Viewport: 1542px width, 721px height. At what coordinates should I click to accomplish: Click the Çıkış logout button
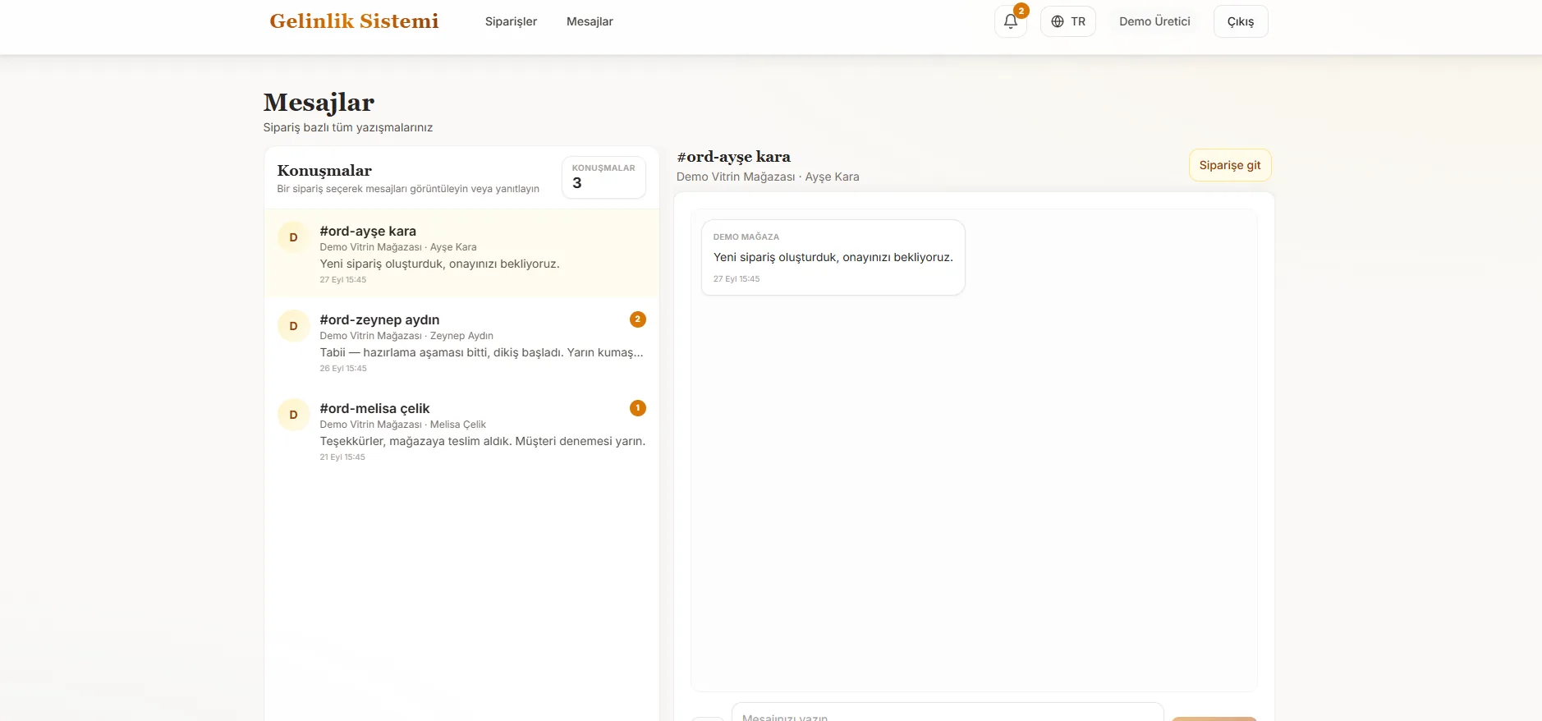[x=1241, y=21]
